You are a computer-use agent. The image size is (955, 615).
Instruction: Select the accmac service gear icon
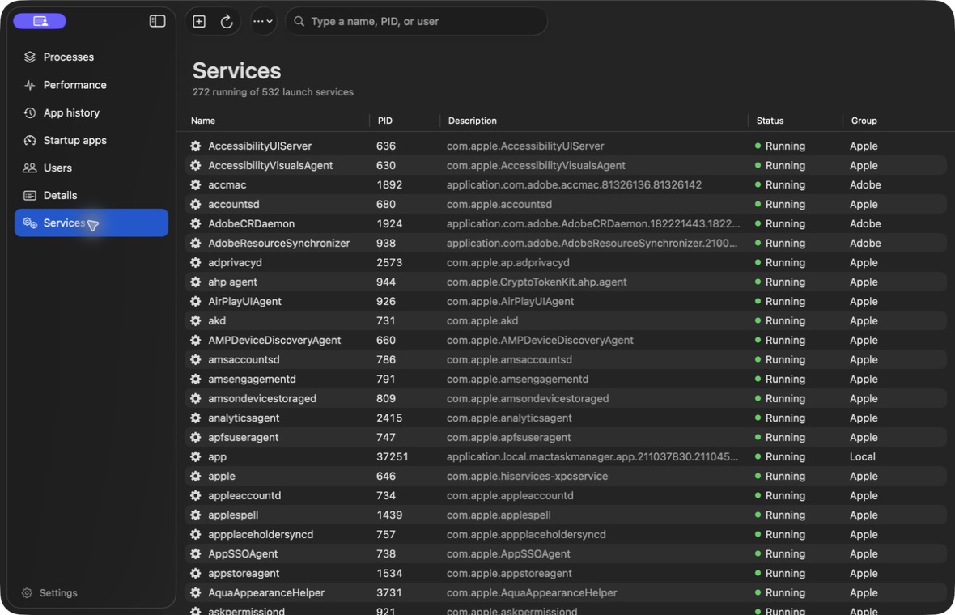tap(196, 184)
